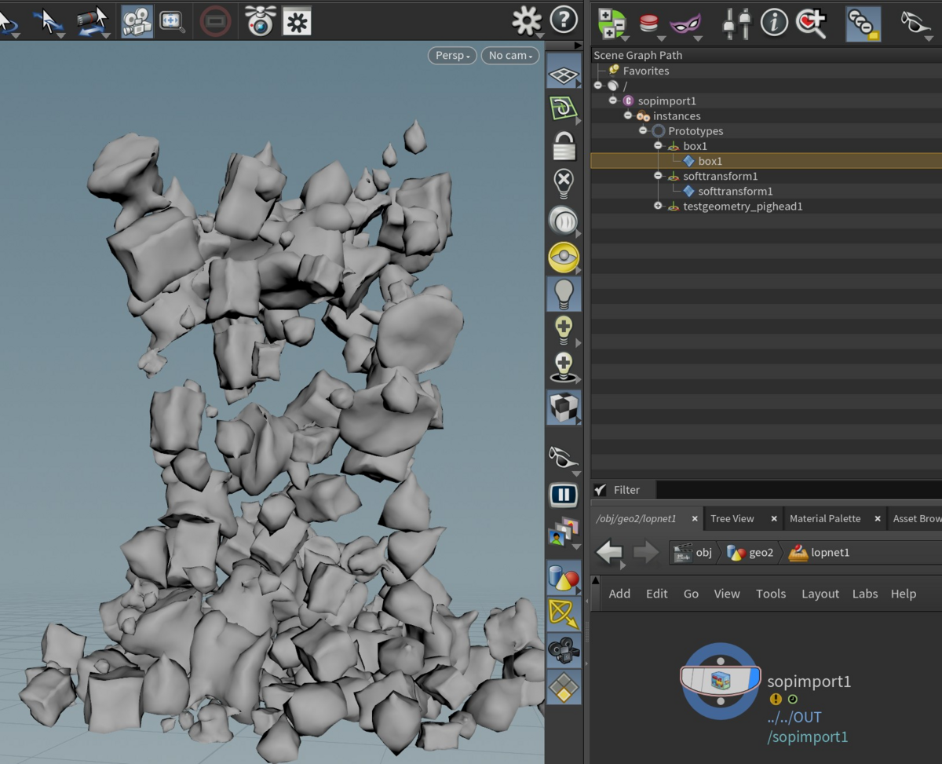This screenshot has width=942, height=764.
Task: Click the view/tumble tool with blue arrows
Action: click(x=93, y=21)
